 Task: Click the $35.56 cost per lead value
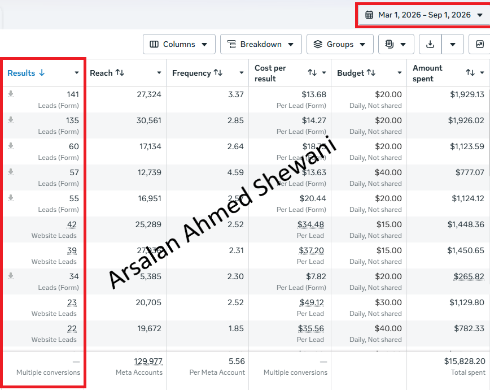click(310, 328)
